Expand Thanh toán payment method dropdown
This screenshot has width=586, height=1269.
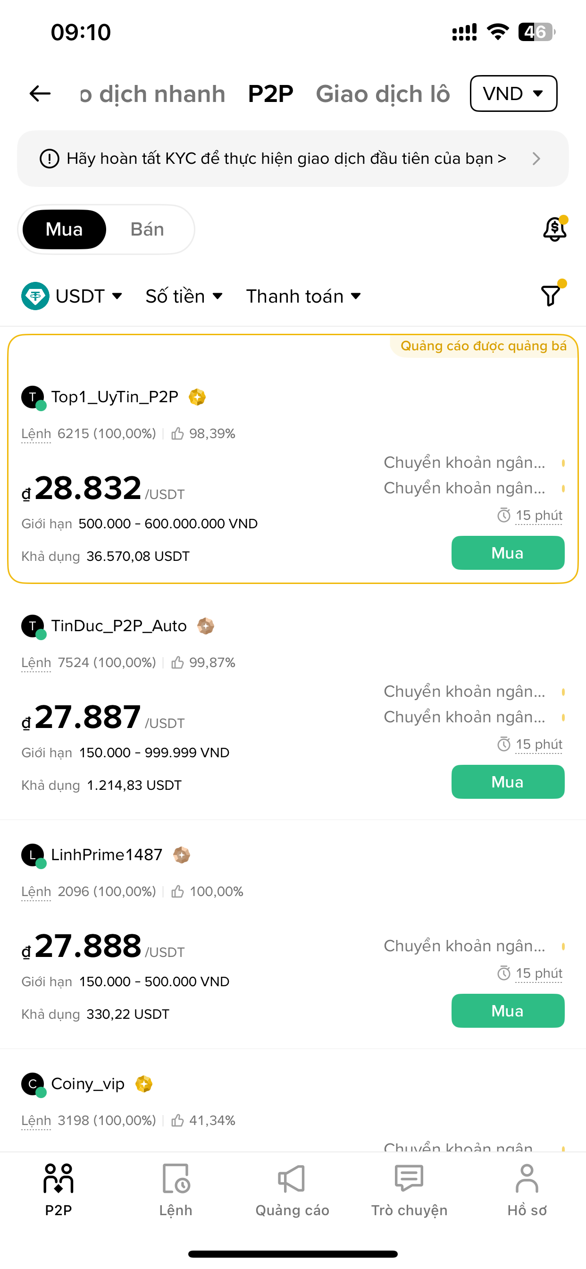point(303,296)
